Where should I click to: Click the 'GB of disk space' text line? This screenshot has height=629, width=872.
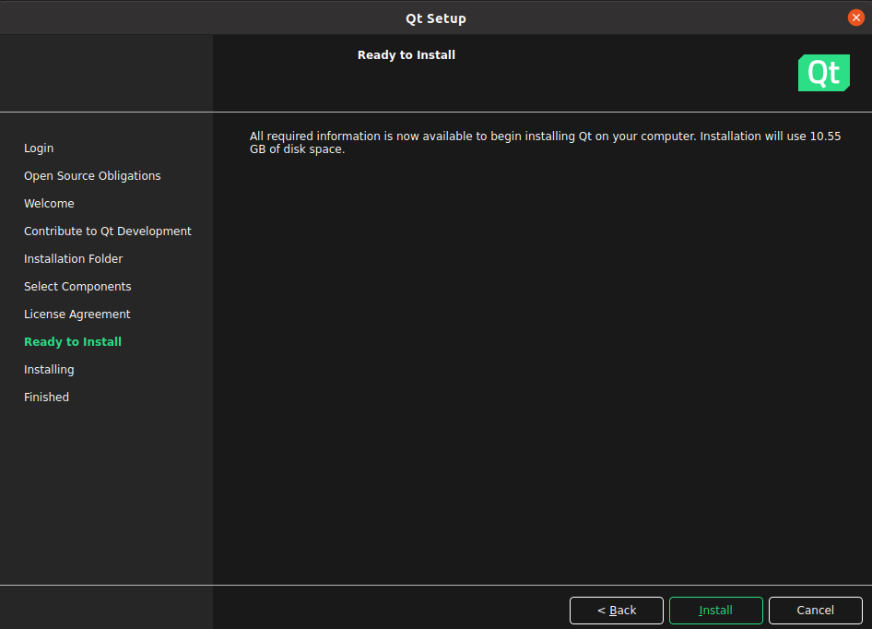(x=297, y=149)
